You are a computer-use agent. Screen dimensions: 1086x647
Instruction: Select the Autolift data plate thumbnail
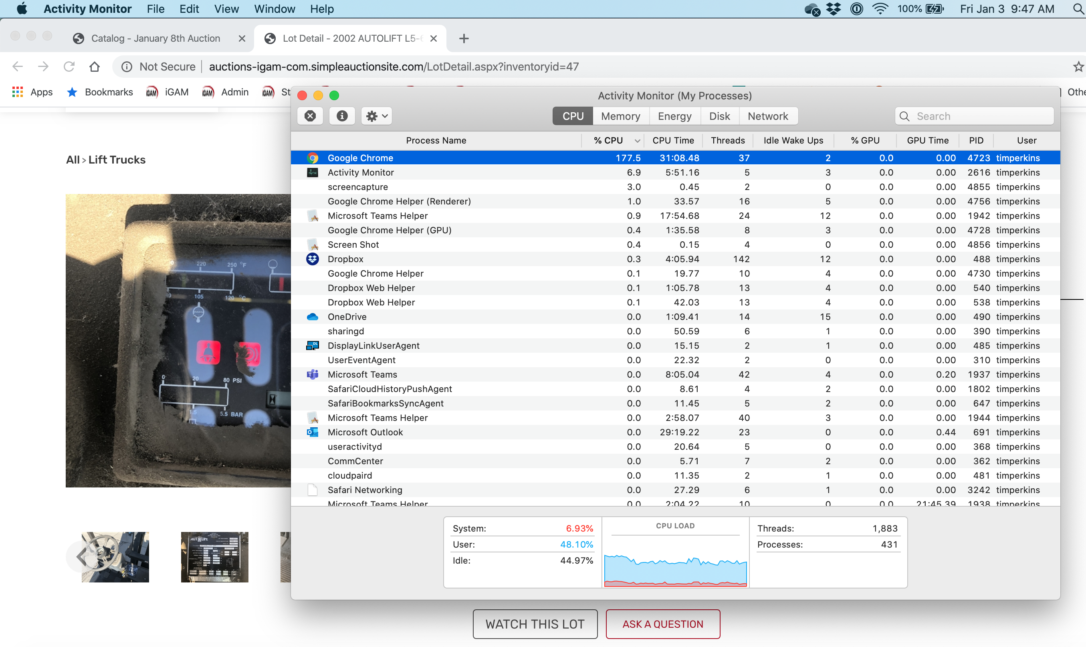tap(214, 557)
